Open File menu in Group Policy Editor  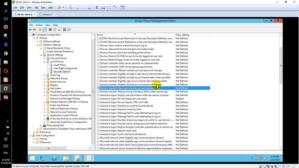pos(31,25)
